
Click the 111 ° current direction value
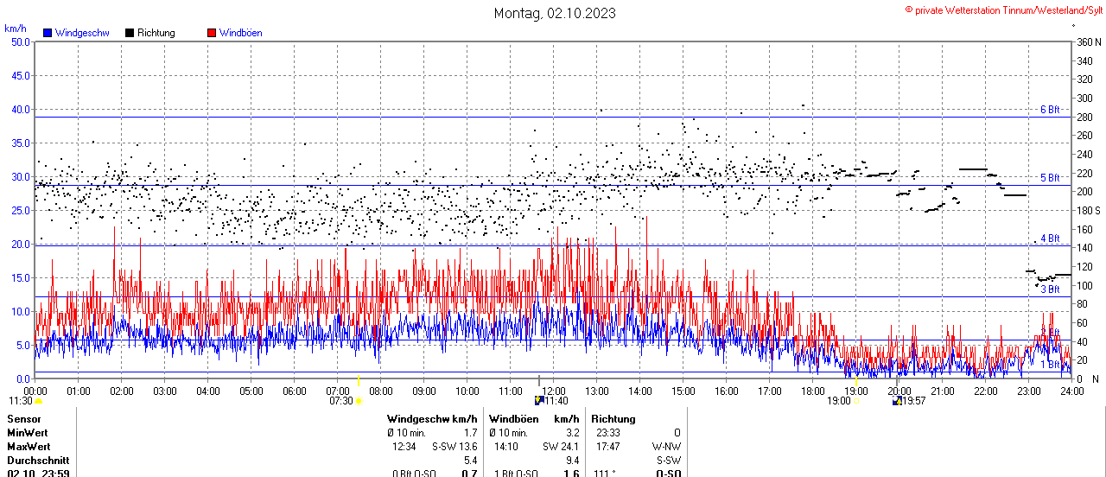605,473
